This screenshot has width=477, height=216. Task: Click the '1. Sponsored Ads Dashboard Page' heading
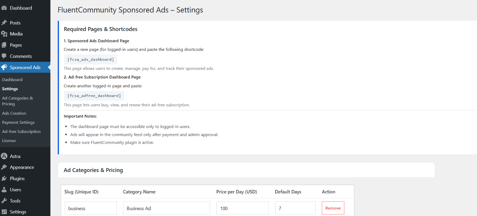click(x=97, y=41)
